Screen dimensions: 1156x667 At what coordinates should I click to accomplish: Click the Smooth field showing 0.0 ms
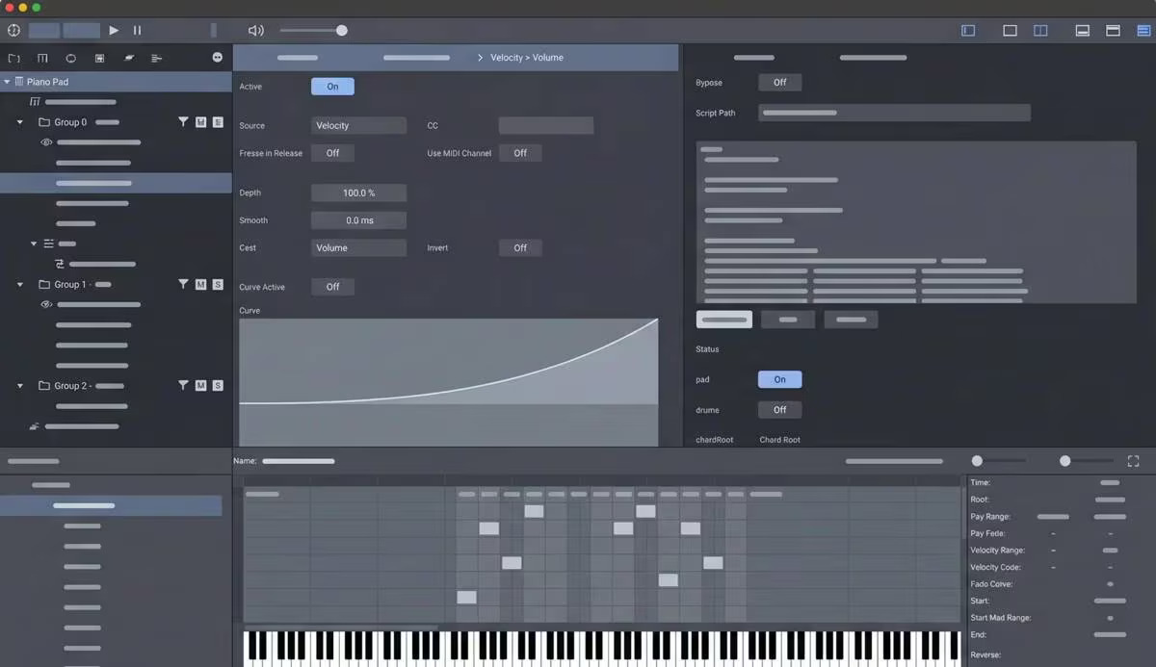358,220
